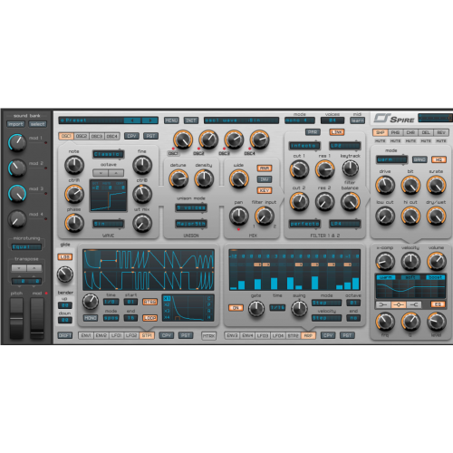This screenshot has width=453, height=453.
Task: Lower the oscillator octave with down arrow
Action: (101, 173)
